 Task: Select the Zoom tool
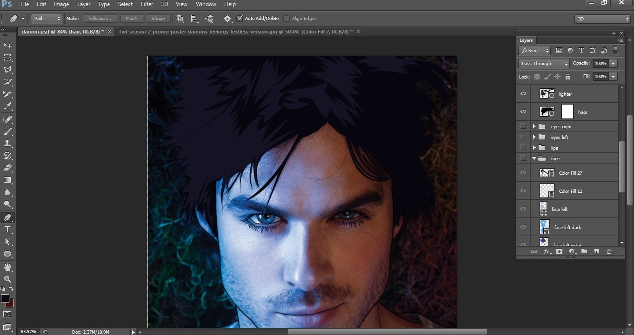(x=7, y=279)
